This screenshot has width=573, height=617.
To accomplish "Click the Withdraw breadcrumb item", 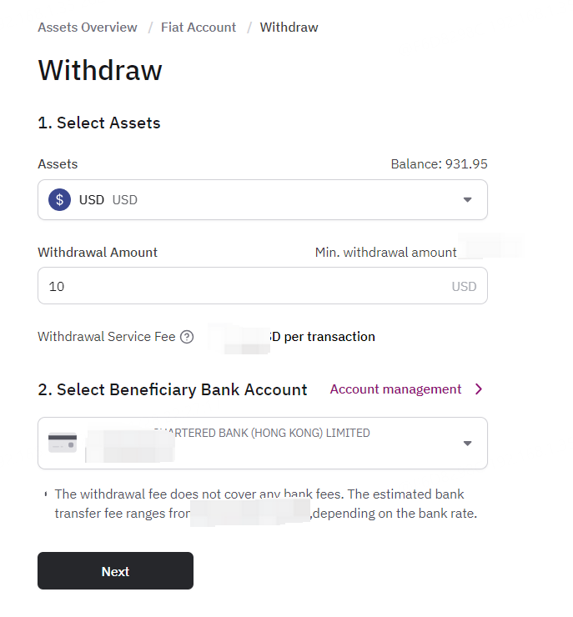I will pos(289,28).
